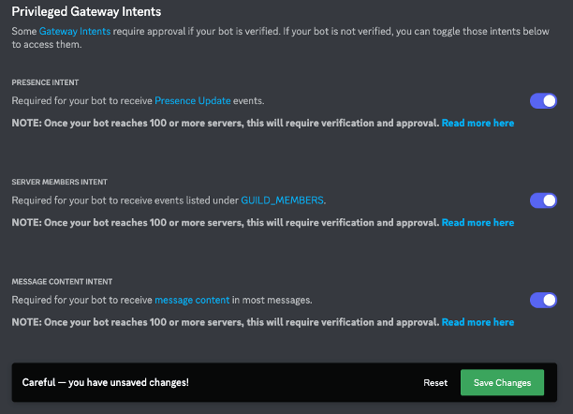Follow the Presence Update link
Viewport: 573px width, 414px height.
(x=193, y=100)
